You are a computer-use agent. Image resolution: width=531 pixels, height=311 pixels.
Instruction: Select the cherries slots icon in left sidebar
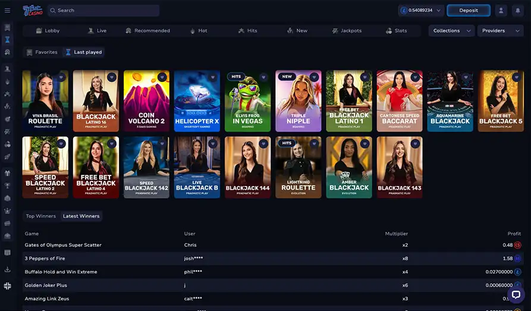pyautogui.click(x=8, y=144)
